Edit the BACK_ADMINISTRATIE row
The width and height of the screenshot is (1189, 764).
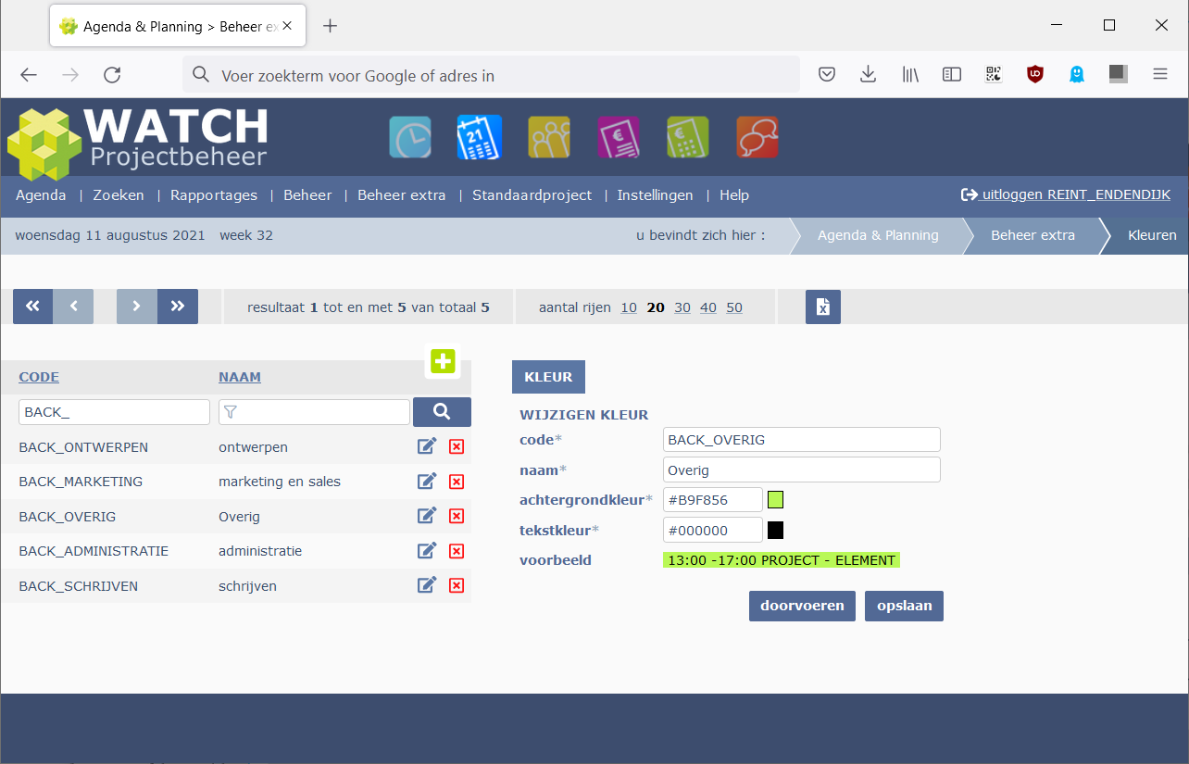pos(427,551)
